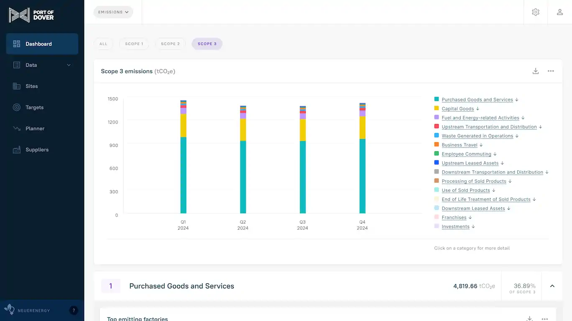Click the NeuerEnergy logo in sidebar footer
This screenshot has height=321, width=572.
(x=27, y=310)
